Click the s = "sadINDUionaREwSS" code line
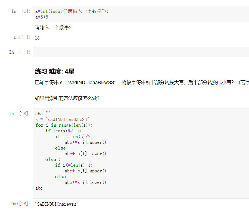The image size is (249, 210). 62,119
